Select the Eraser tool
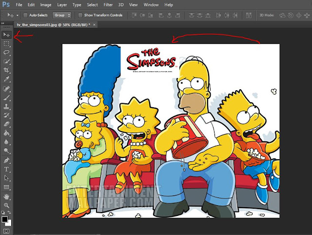The height and width of the screenshot is (235, 312). pos(6,124)
